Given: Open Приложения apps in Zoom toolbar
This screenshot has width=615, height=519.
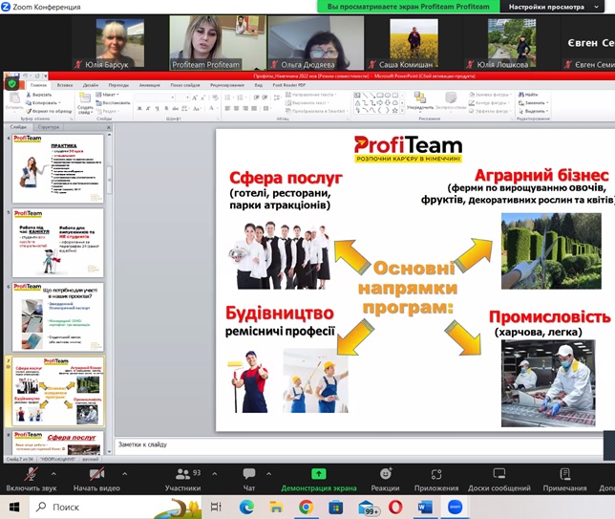Looking at the screenshot, I should (x=436, y=480).
